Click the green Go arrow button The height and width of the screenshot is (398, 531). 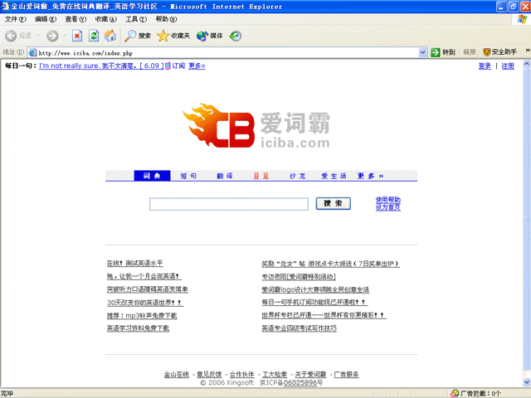coord(435,52)
